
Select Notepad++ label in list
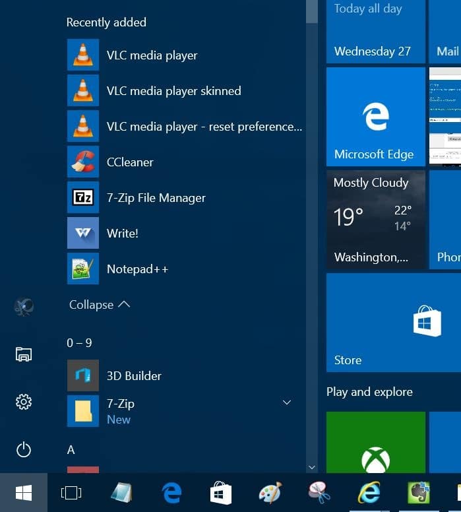coord(137,269)
